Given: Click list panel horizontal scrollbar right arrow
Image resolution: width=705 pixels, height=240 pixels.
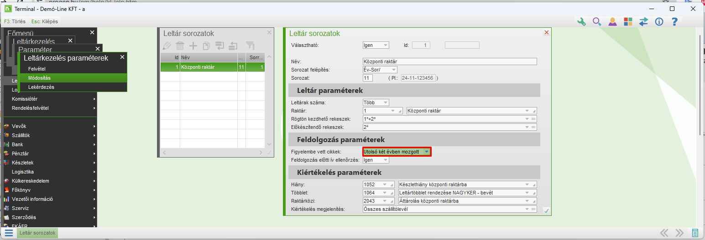Looking at the screenshot, I should click(x=261, y=153).
